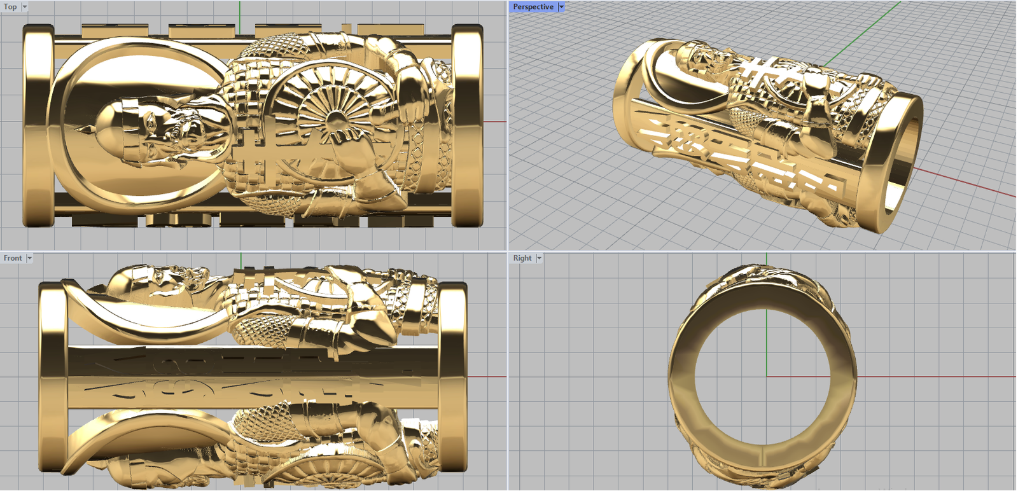The height and width of the screenshot is (491, 1018).
Task: Expand the Perspective viewport menu arrow
Action: [x=561, y=7]
